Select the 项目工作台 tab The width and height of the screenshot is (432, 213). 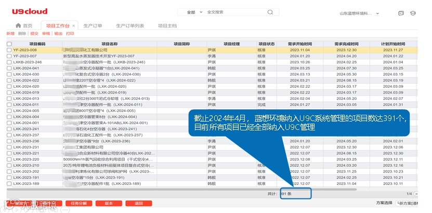(58, 26)
